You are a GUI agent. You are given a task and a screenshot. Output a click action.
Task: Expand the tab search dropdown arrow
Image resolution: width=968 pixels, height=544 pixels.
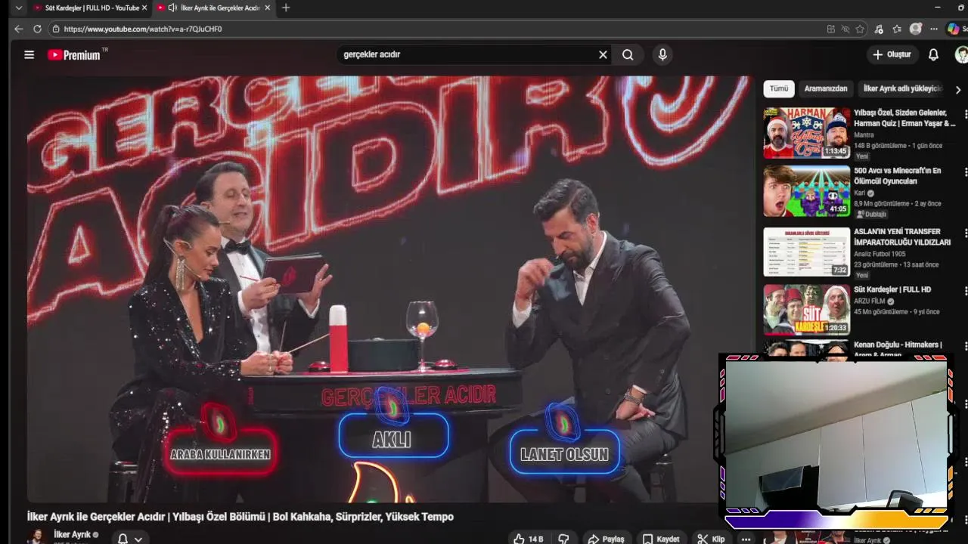19,8
